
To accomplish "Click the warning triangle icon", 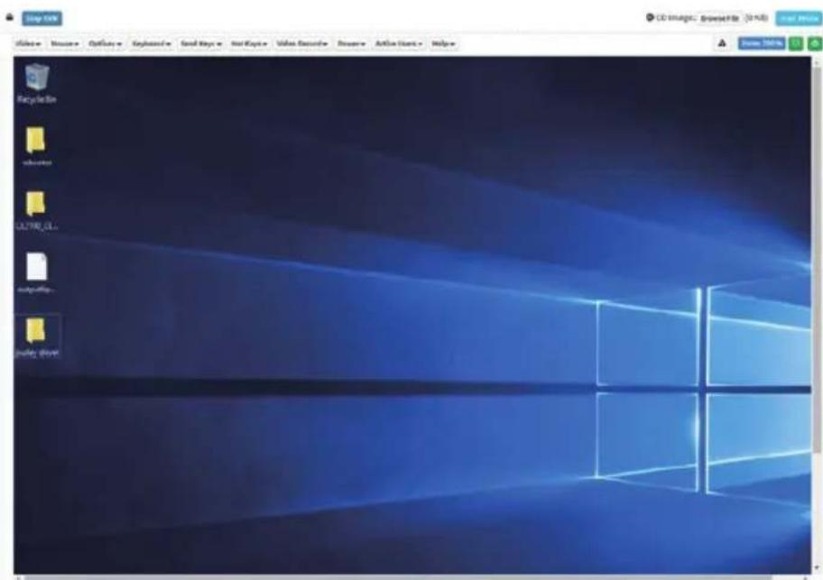I will tap(722, 43).
